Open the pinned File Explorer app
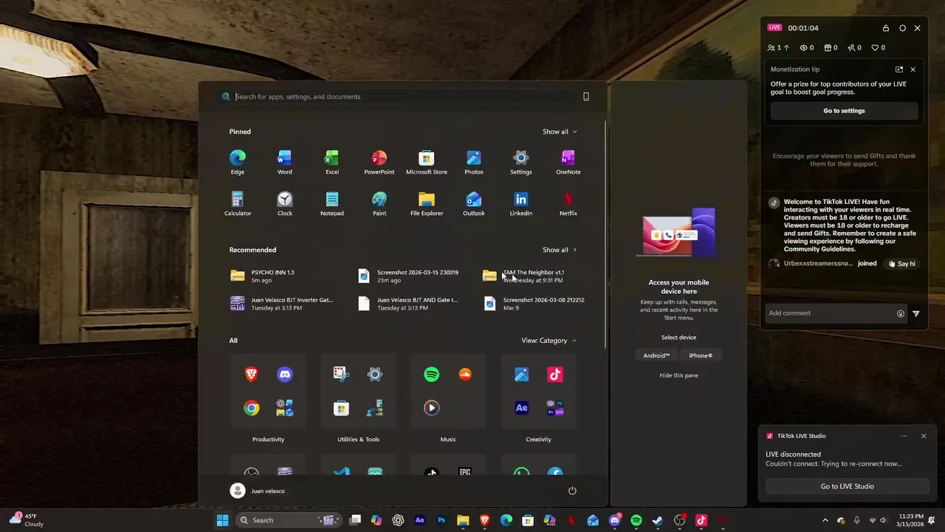 (x=426, y=203)
